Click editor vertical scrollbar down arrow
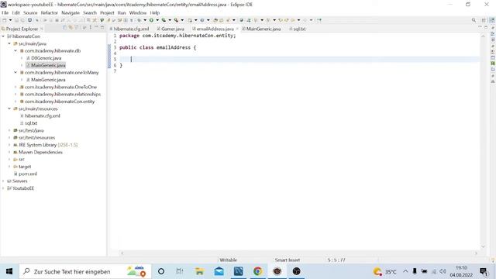Viewport: 496px width, 279px height. point(483,246)
